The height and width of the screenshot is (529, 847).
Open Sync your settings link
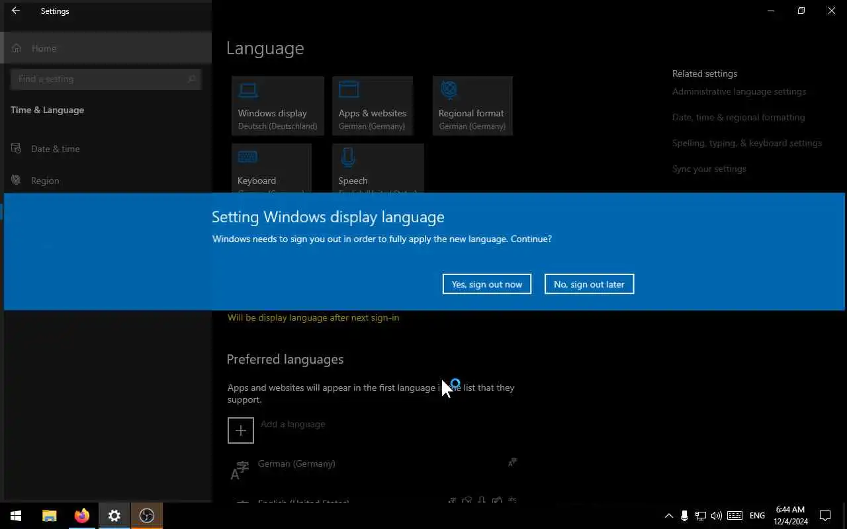709,169
